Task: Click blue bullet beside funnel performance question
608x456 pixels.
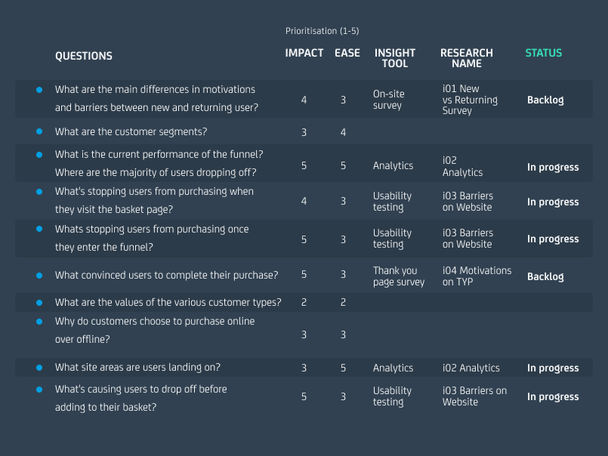Action: [x=39, y=154]
